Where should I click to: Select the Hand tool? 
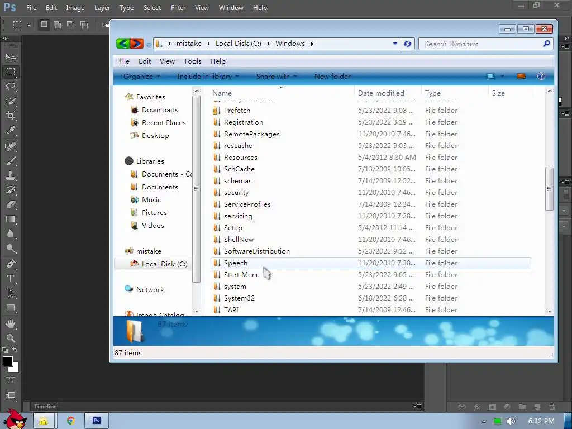pos(11,324)
